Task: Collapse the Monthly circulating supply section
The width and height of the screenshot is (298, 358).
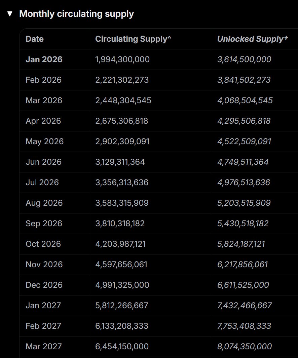Action: (x=10, y=14)
